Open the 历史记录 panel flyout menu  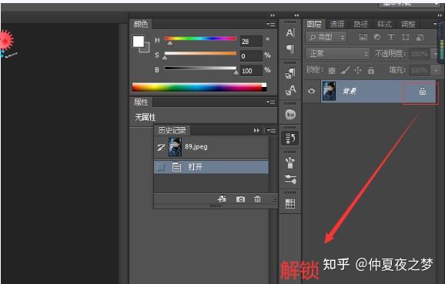pos(271,131)
